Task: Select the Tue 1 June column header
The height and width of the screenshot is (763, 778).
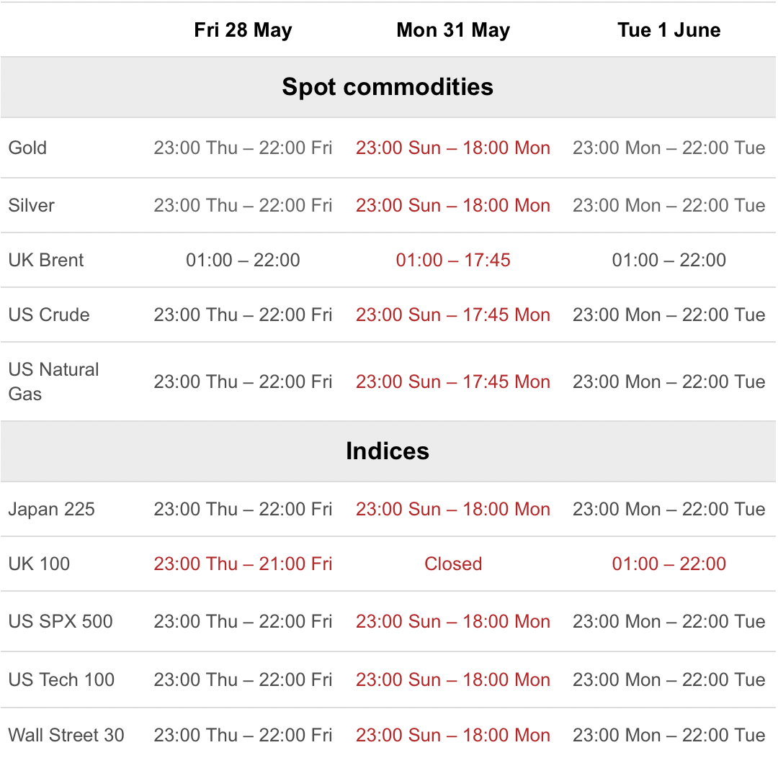Action: tap(669, 30)
